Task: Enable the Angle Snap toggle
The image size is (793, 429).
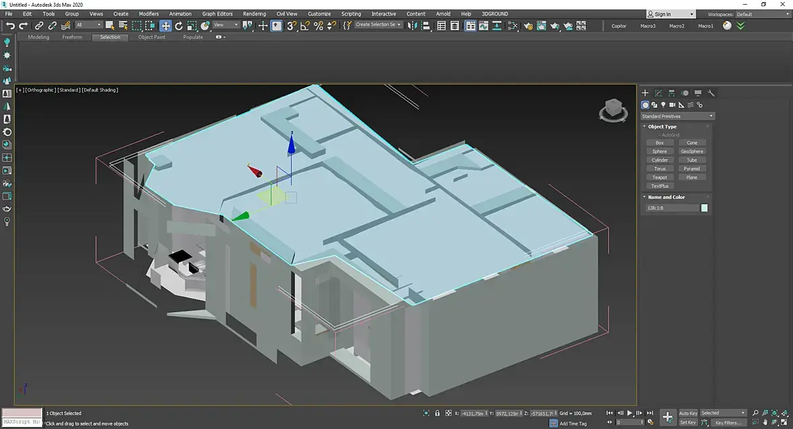Action: pyautogui.click(x=304, y=26)
